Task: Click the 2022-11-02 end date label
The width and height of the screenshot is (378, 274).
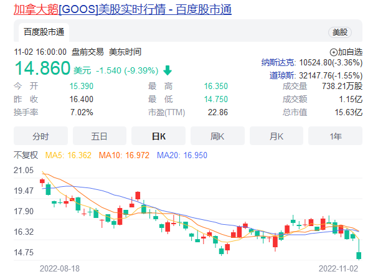Action: (x=339, y=268)
